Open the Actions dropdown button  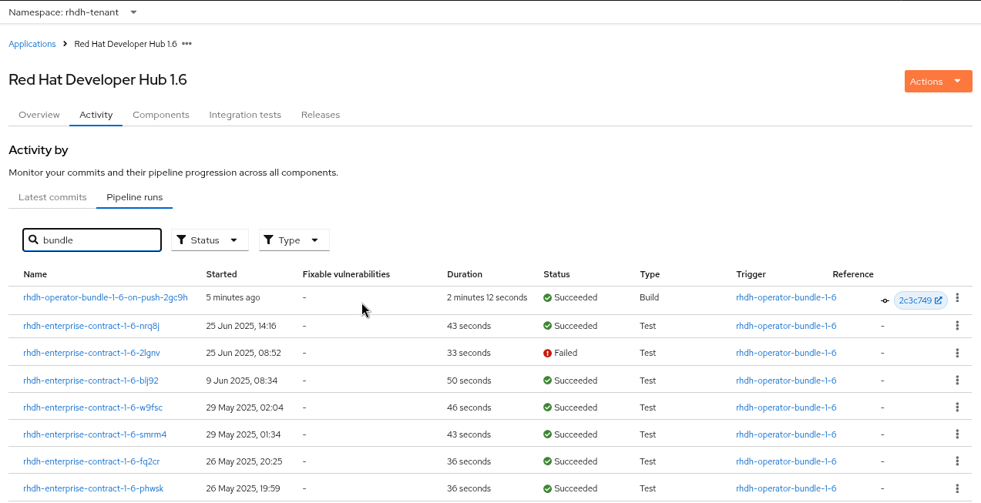click(938, 82)
